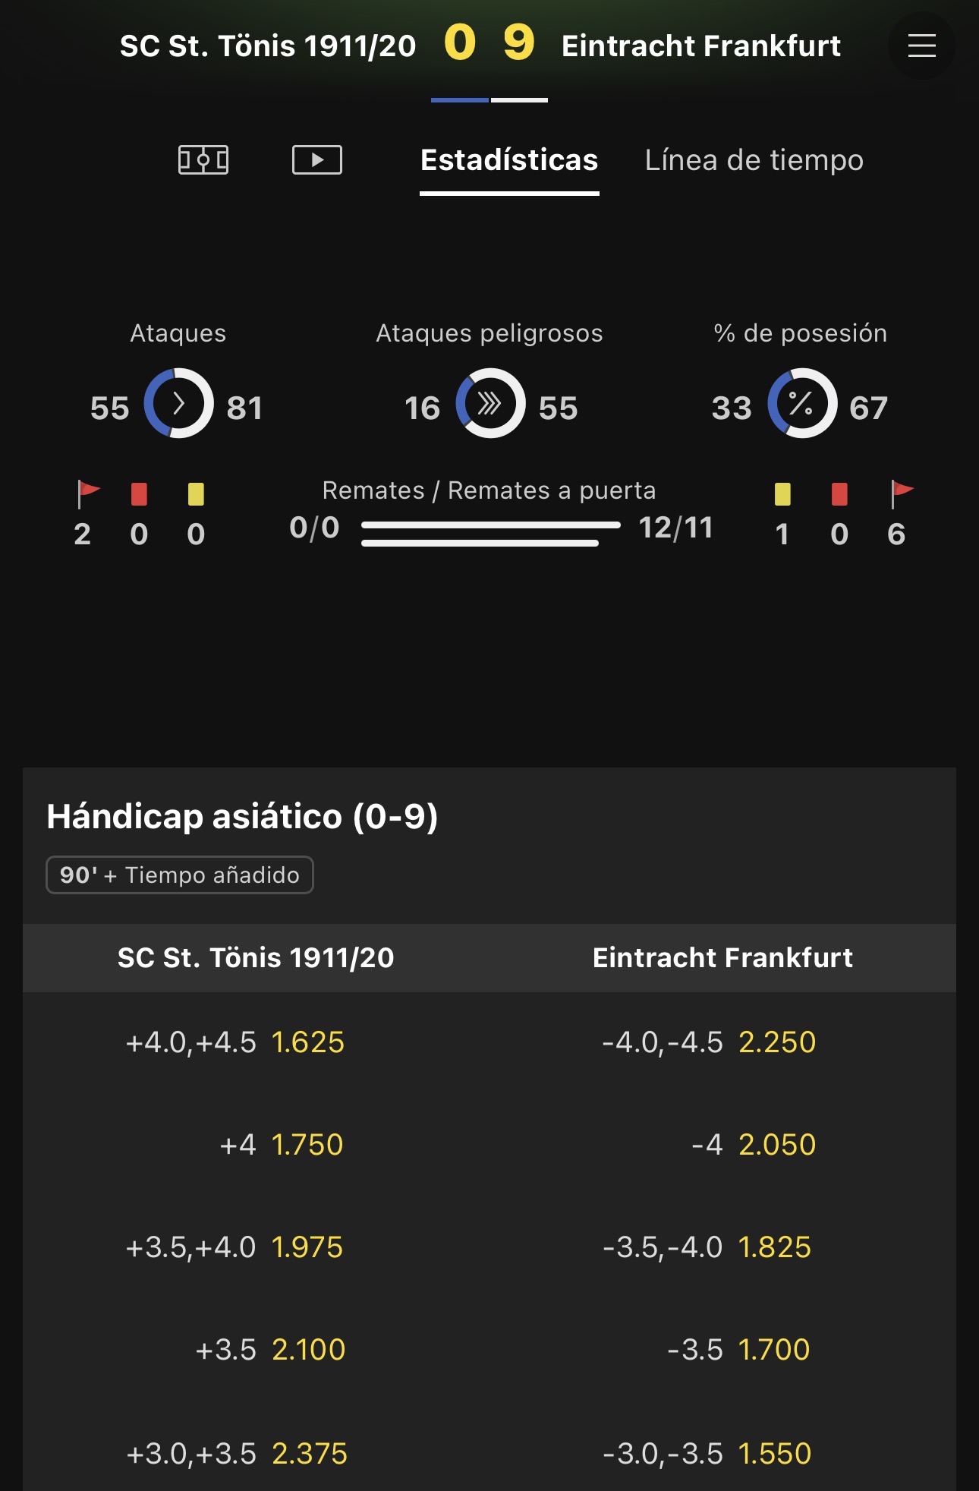Click the Ataques peligrosos triple-chevron icon
Viewport: 979px width, 1491px height.
(490, 403)
